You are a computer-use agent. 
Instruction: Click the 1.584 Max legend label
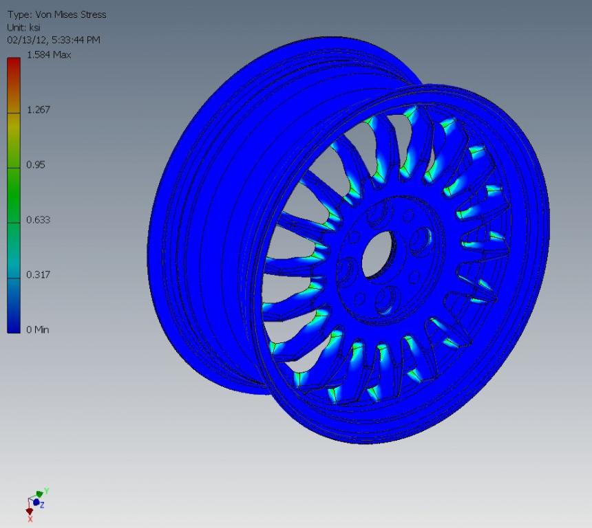coord(49,55)
